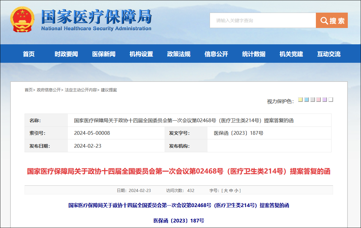Click the 视力保护色 label
Screen dimensions: 361x228
(x=280, y=101)
